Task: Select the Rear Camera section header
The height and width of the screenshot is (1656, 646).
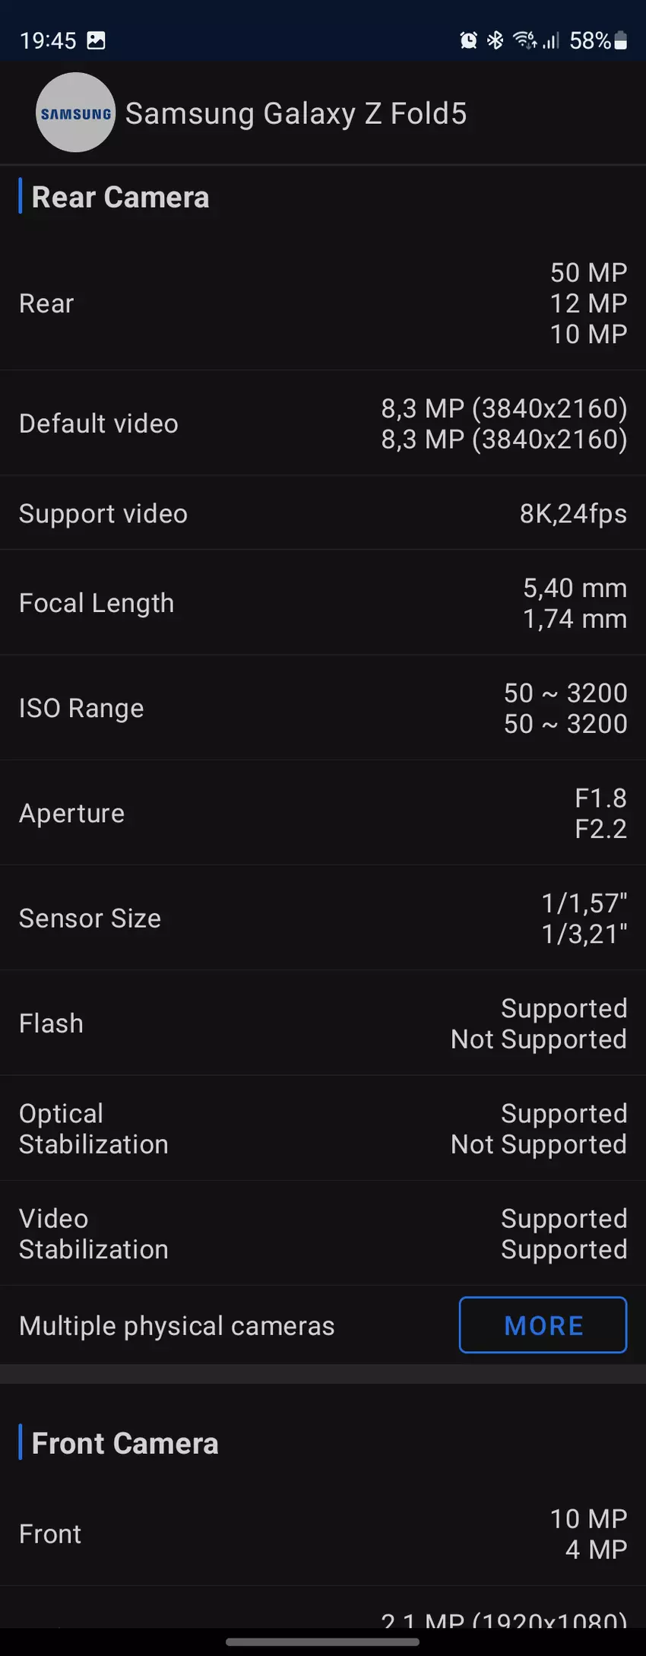Action: click(120, 197)
